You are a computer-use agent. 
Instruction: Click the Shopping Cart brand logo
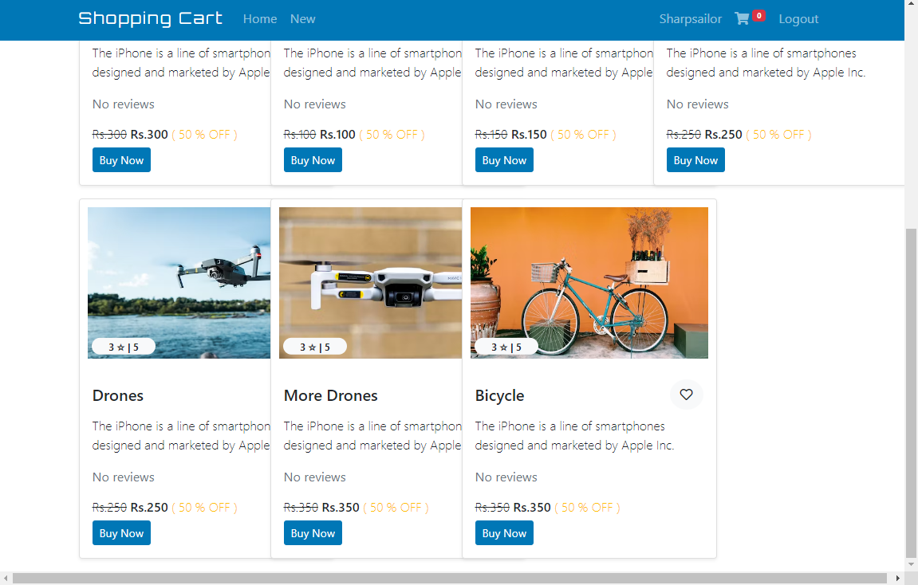tap(150, 18)
